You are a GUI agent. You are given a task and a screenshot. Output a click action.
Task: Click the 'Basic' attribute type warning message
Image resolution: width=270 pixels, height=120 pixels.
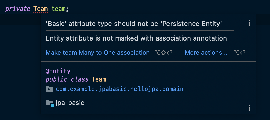tap(134, 24)
